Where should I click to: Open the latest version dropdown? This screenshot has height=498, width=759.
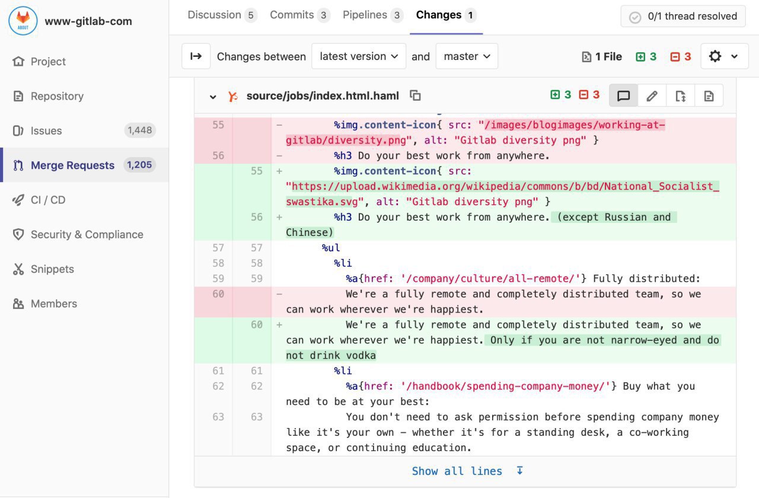click(359, 56)
